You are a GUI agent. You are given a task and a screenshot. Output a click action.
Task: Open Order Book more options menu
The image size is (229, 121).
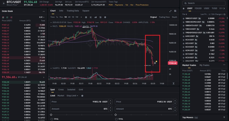pyautogui.click(x=44, y=11)
